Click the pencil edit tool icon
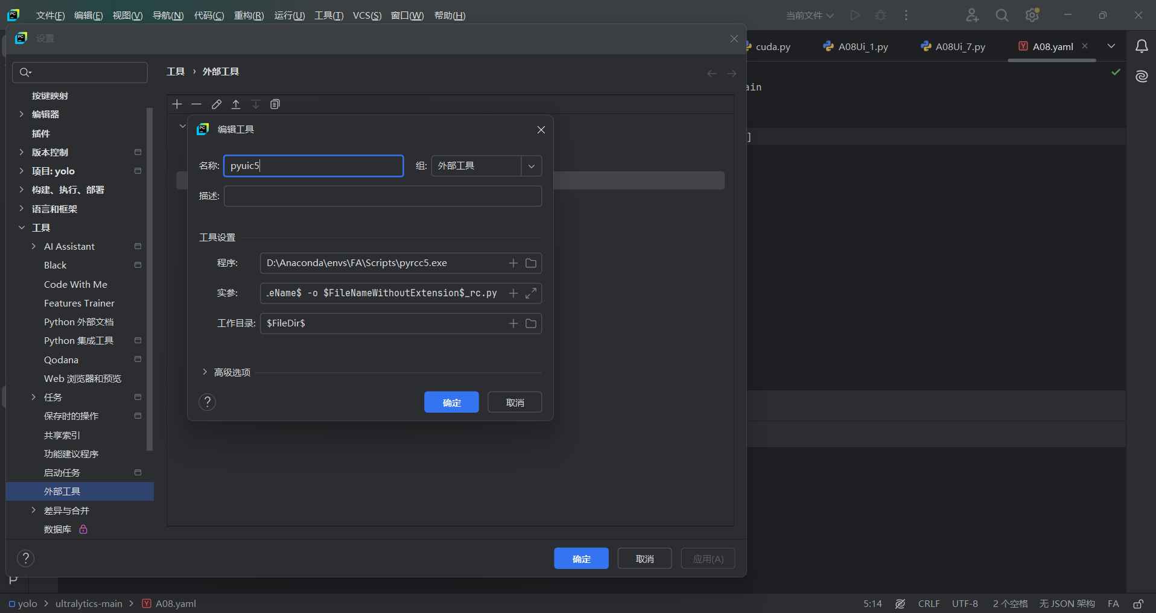The width and height of the screenshot is (1156, 613). 217,104
